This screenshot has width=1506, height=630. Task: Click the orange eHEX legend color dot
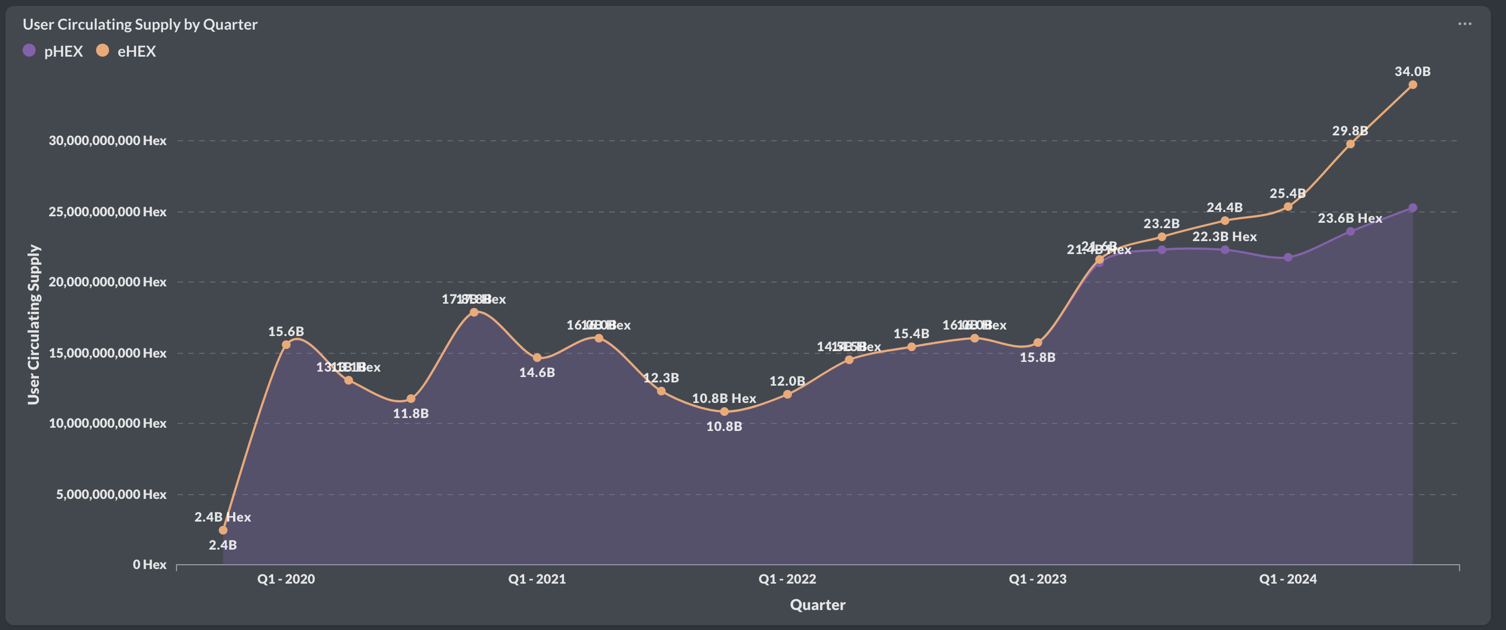[103, 51]
